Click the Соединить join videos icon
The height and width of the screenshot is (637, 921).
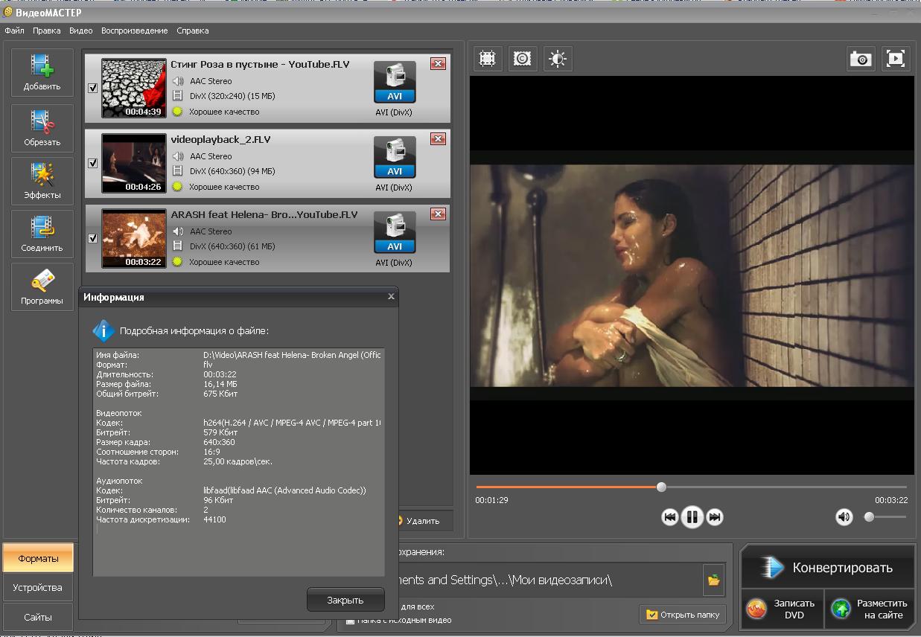pos(42,234)
